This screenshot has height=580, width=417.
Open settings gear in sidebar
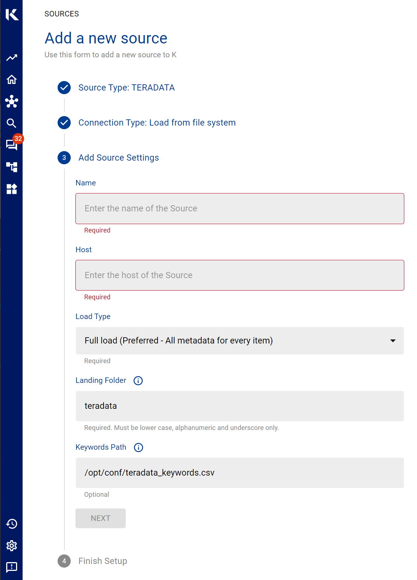pos(12,546)
